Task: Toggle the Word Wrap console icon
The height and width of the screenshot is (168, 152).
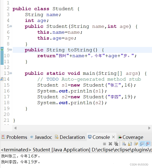Action: (x=136, y=144)
